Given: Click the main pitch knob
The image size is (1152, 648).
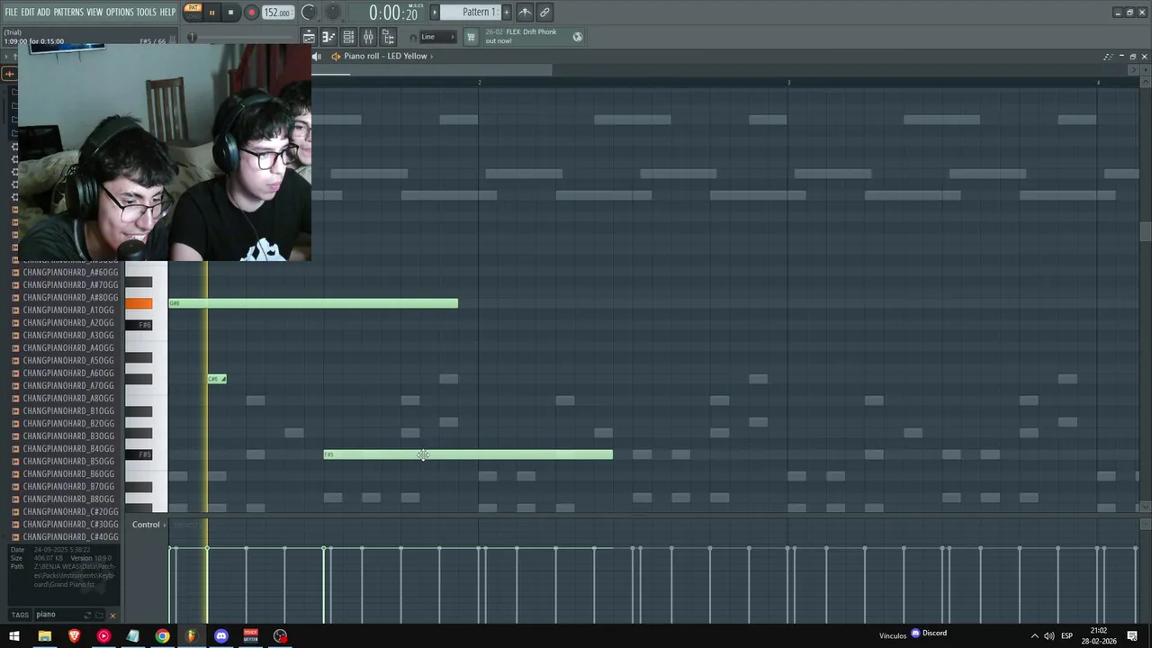Looking at the screenshot, I should point(333,13).
